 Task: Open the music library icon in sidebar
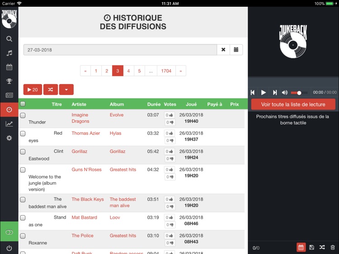9,53
